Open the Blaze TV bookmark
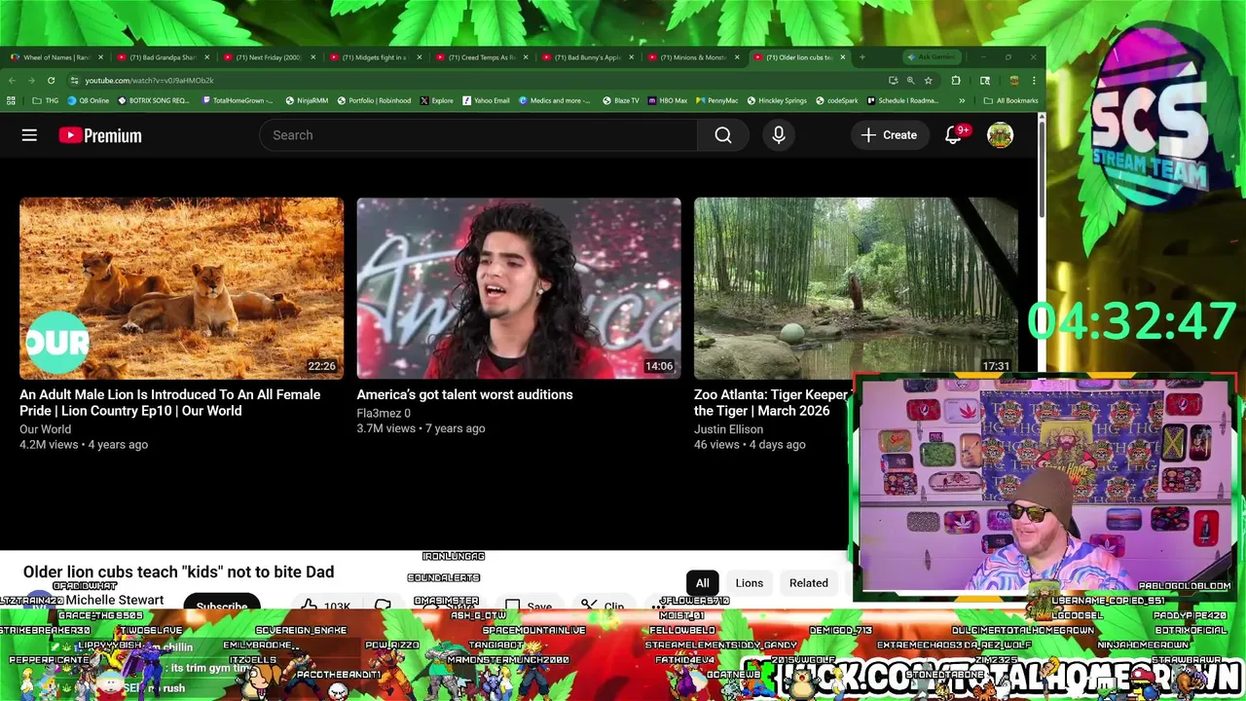The height and width of the screenshot is (701, 1246). click(x=621, y=100)
